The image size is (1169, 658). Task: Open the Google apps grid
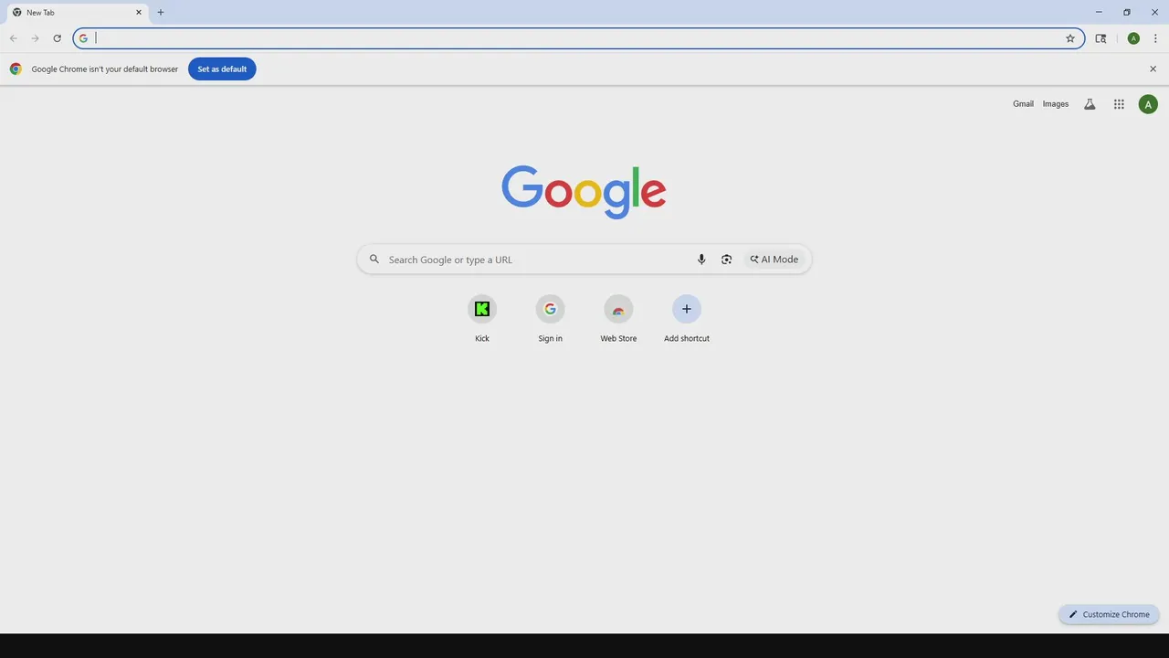coord(1119,104)
